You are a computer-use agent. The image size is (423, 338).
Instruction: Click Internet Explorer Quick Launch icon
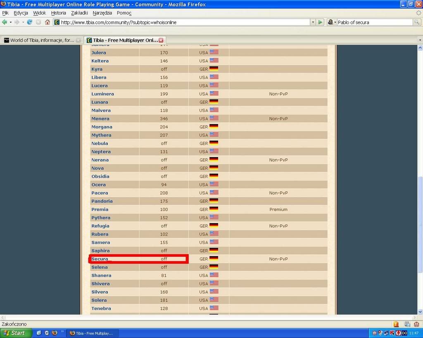coord(39,333)
